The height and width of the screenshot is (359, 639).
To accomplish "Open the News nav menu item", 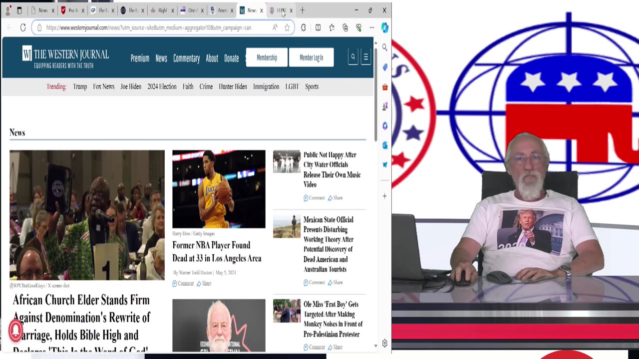I will tap(161, 58).
